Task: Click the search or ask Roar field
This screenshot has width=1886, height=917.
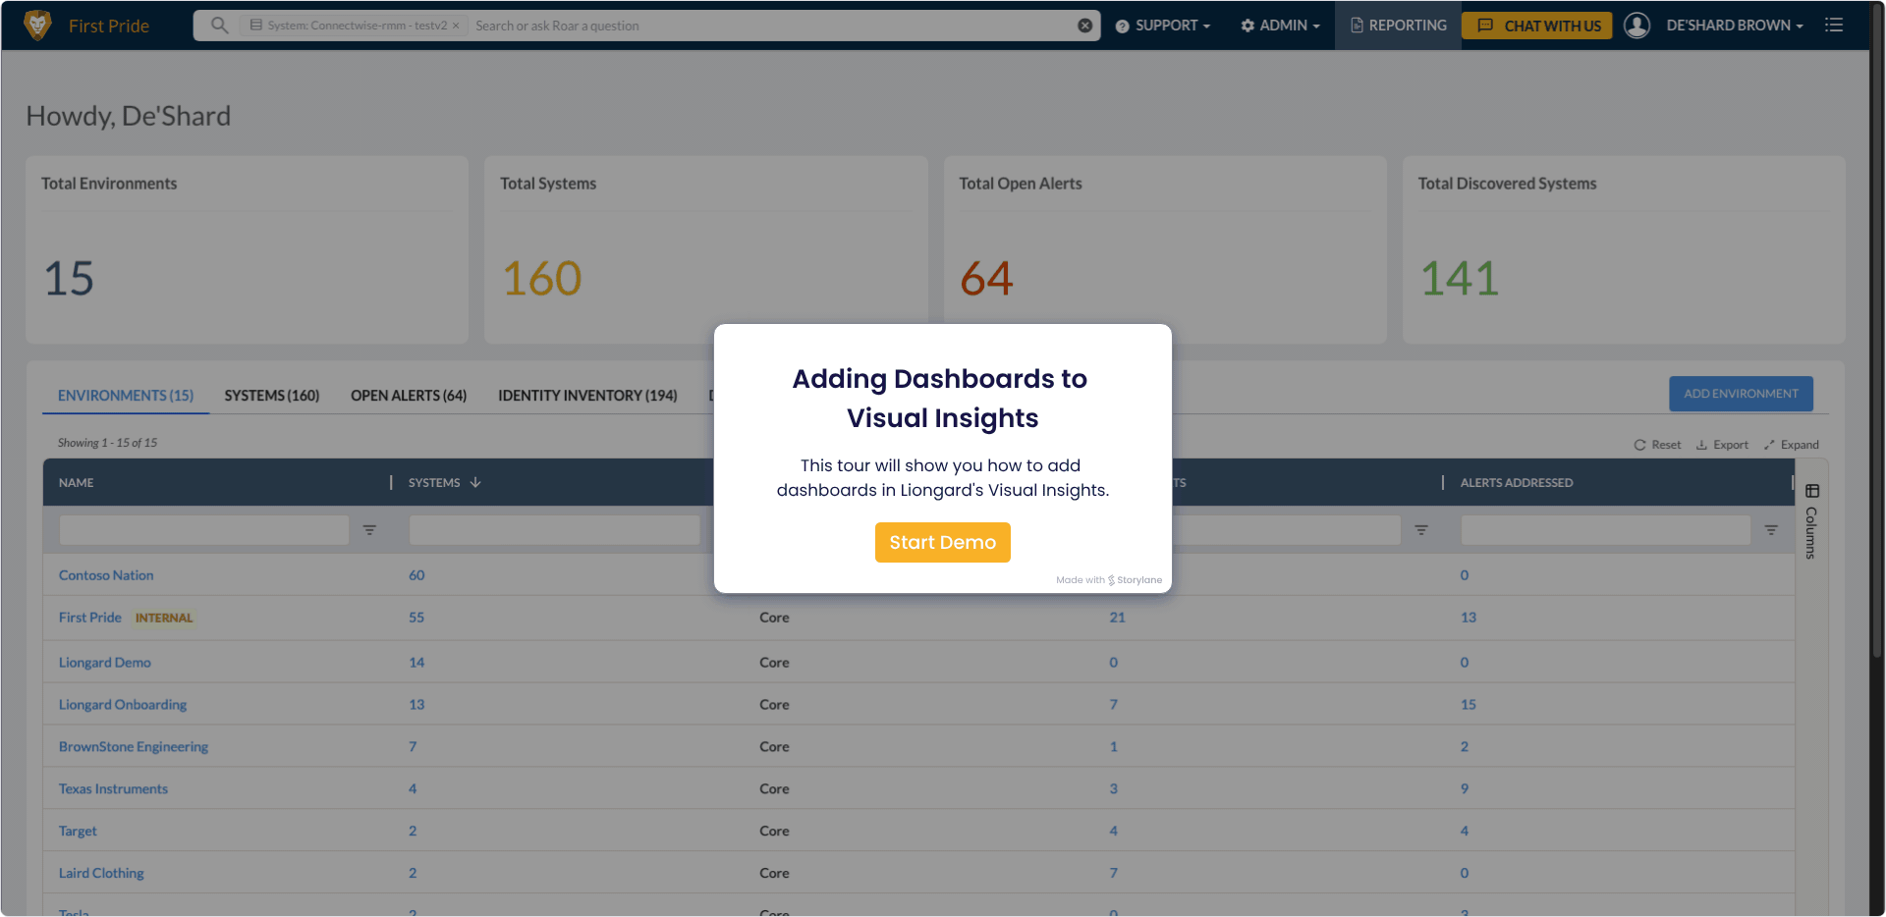Action: tap(771, 26)
